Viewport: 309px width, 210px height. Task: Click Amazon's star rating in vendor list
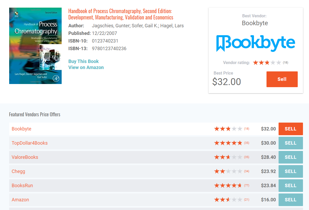228,200
